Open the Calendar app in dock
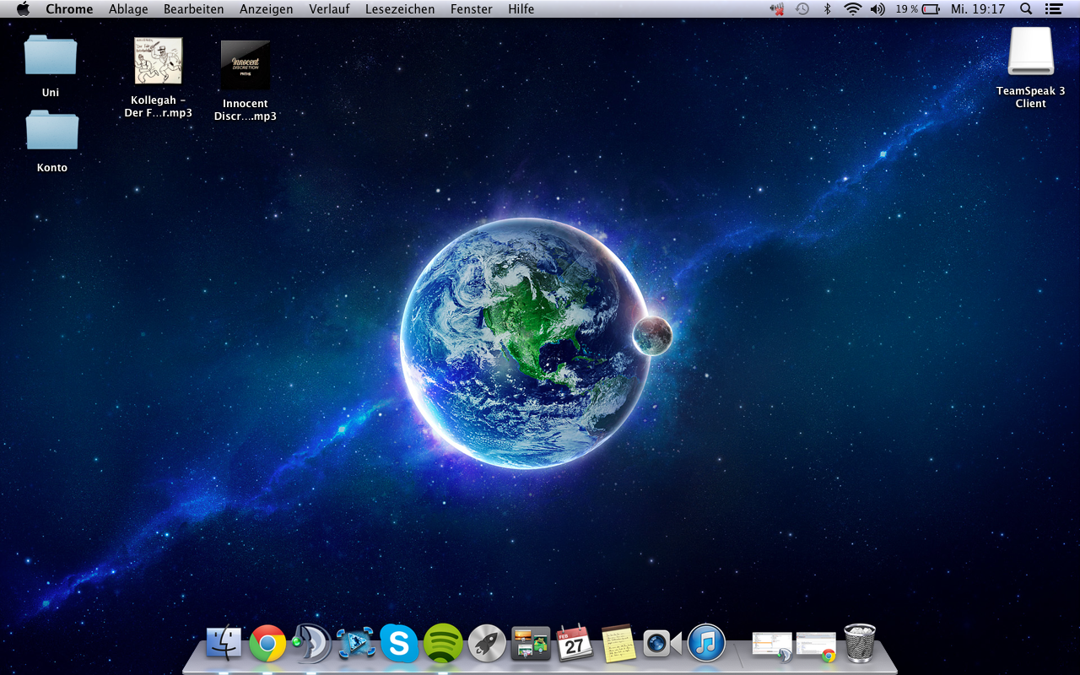1080x675 pixels. coord(575,643)
